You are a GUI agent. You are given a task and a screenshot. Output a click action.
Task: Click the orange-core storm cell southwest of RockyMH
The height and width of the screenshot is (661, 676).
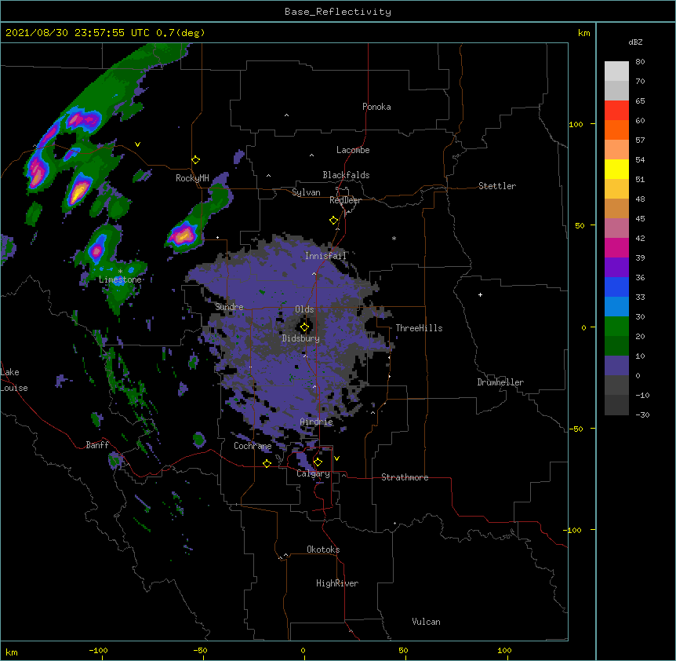tap(184, 236)
